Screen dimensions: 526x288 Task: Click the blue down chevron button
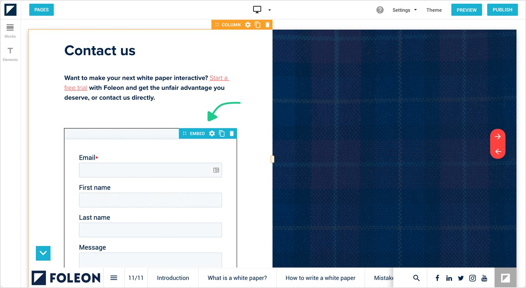(43, 253)
